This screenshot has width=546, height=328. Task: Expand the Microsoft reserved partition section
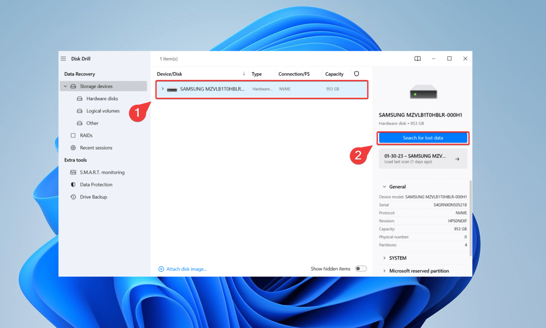coord(384,270)
